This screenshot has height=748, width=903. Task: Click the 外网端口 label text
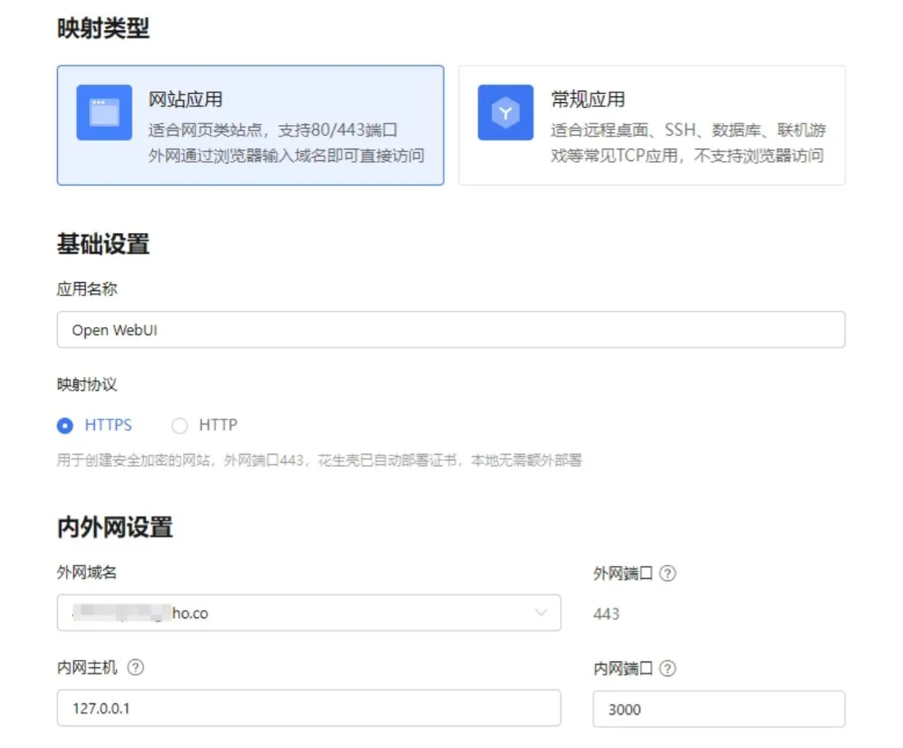click(624, 573)
